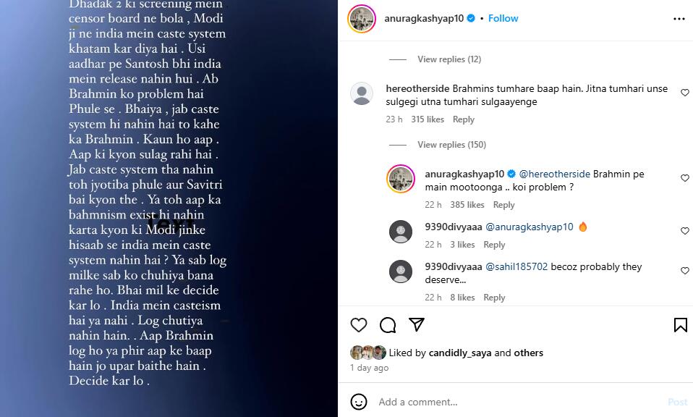The width and height of the screenshot is (693, 417).
Task: View the 385 likes on reply
Action: click(x=467, y=205)
